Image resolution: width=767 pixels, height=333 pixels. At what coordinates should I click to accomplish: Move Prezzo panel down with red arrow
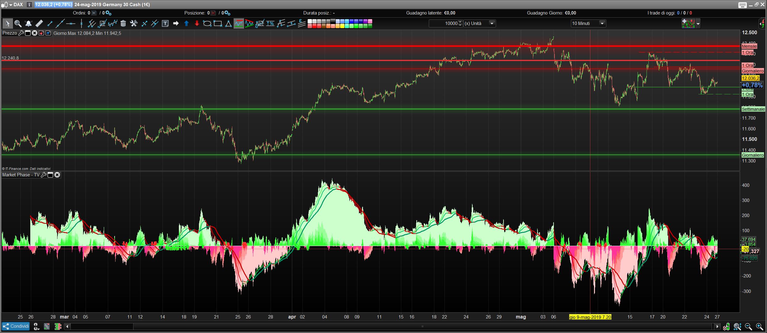pyautogui.click(x=41, y=33)
